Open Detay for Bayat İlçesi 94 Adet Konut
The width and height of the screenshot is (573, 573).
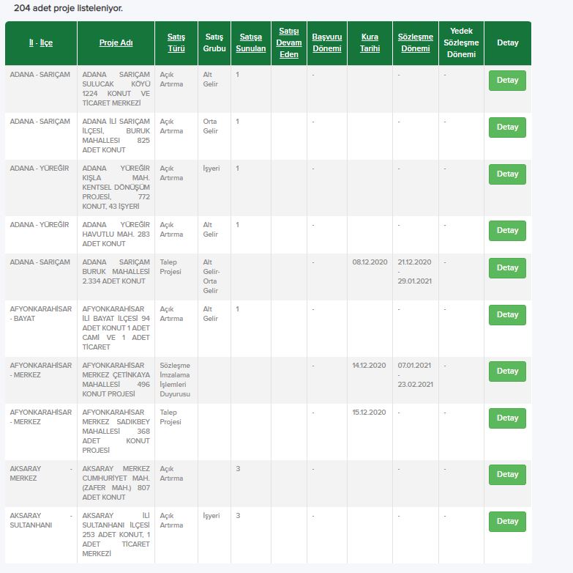(507, 314)
